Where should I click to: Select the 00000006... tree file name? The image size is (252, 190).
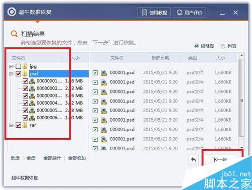(49, 118)
